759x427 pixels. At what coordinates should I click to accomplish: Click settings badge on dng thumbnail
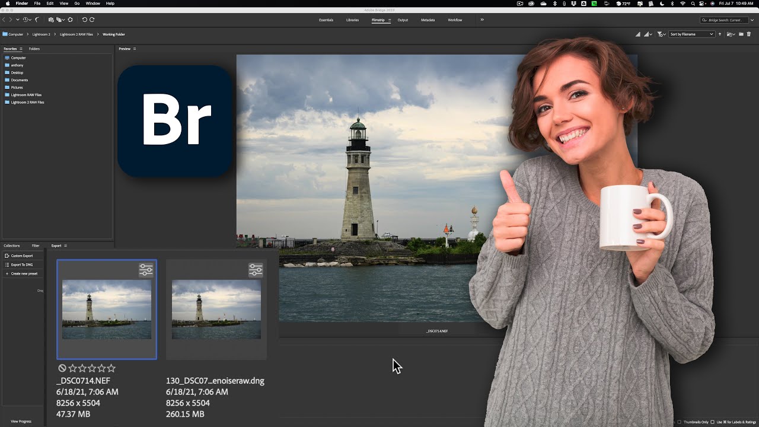coord(256,270)
